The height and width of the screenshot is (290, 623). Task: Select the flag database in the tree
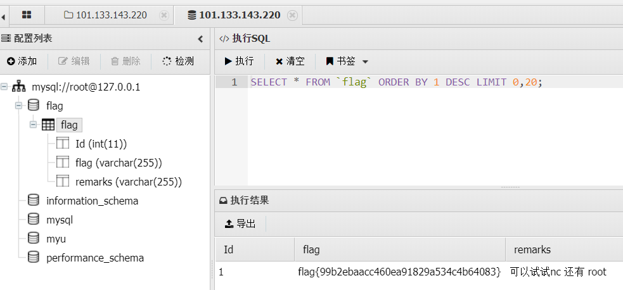[55, 106]
